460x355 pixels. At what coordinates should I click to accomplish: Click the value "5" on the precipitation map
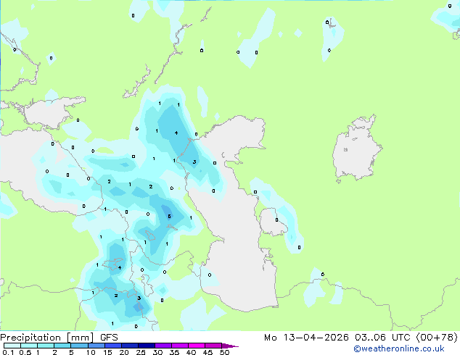coord(169,217)
